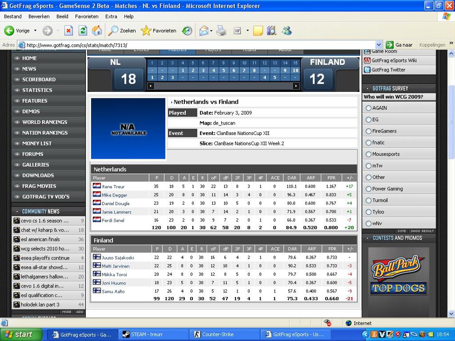
Task: Open the Bestand menu
Action: click(x=13, y=17)
